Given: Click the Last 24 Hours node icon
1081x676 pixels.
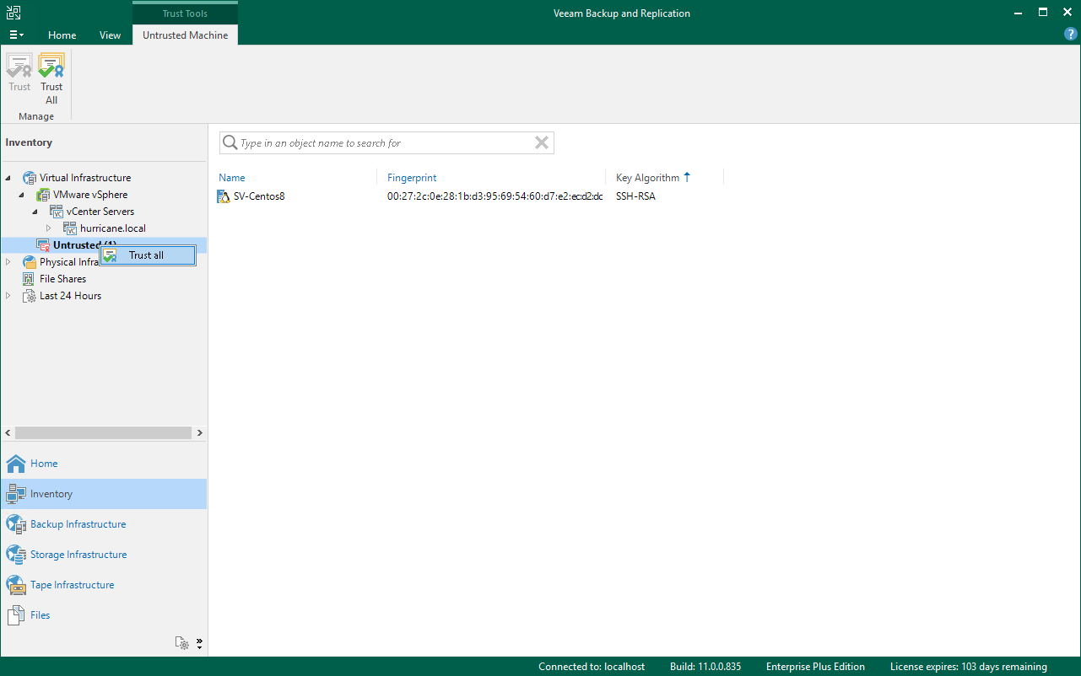Looking at the screenshot, I should 30,296.
